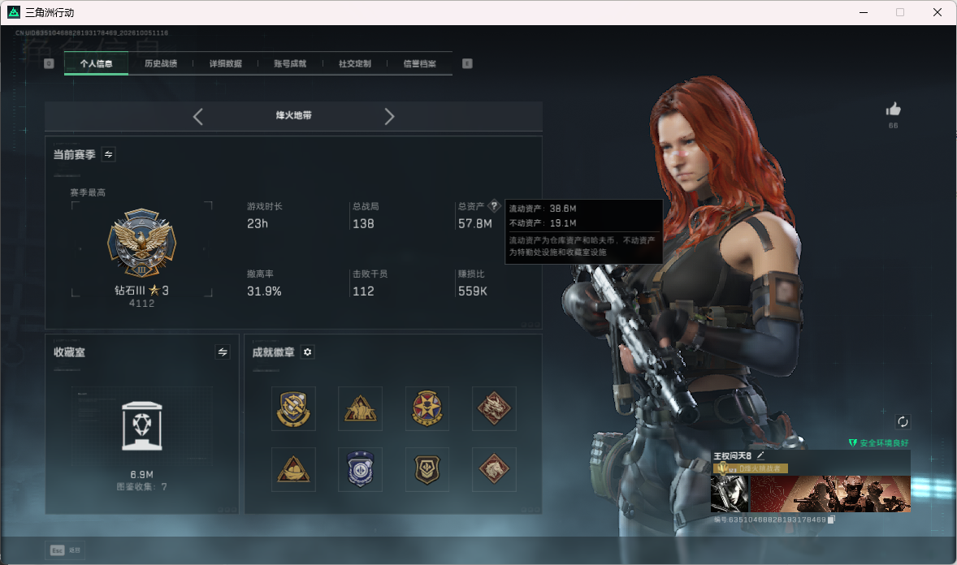Viewport: 957px width, 565px height.
Task: Select the star circle achievement badge
Action: pos(427,408)
